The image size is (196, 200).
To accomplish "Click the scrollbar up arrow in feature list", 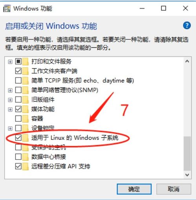I will pyautogui.click(x=187, y=61).
